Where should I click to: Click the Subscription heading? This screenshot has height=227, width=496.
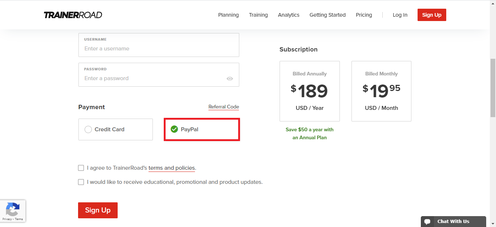(x=298, y=49)
